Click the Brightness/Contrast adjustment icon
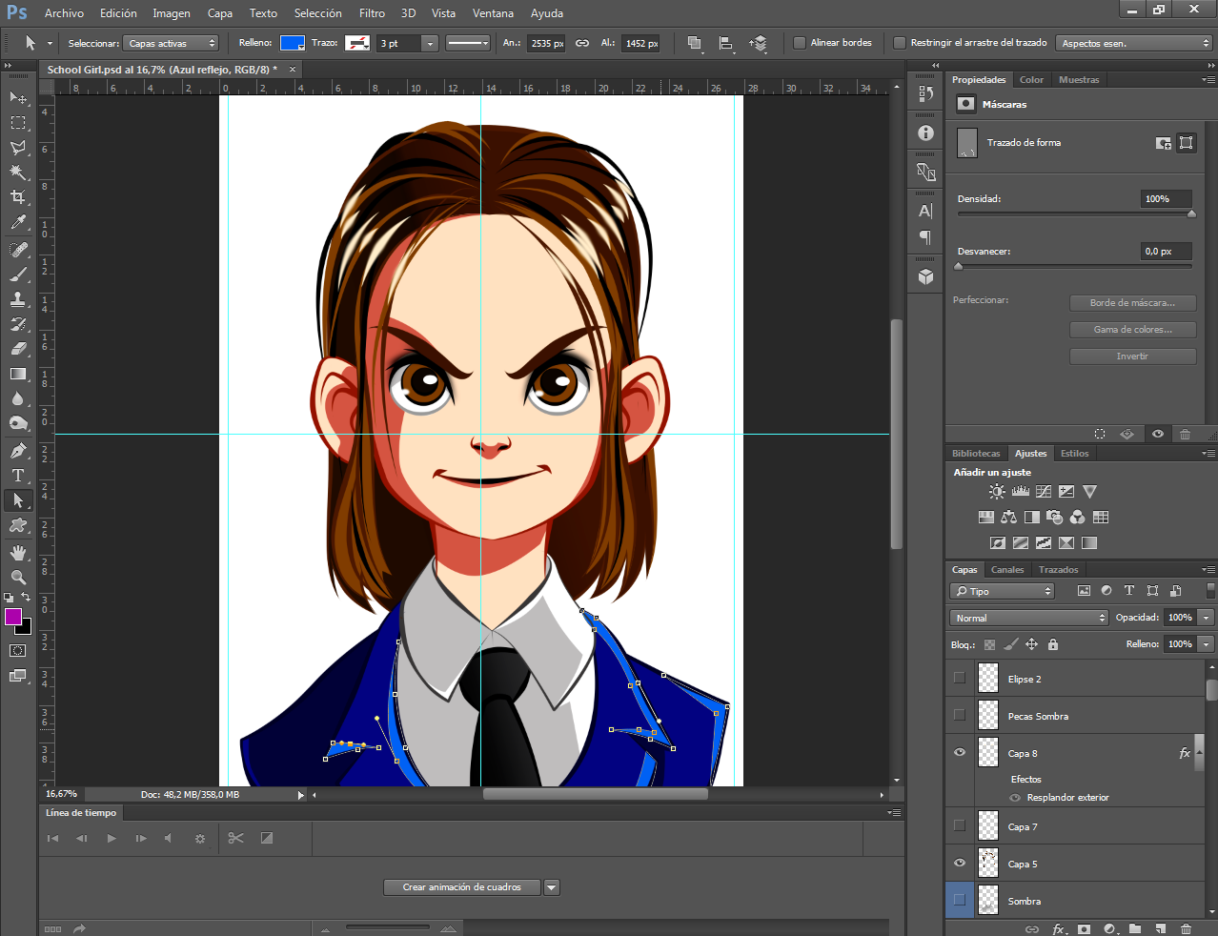 point(997,492)
